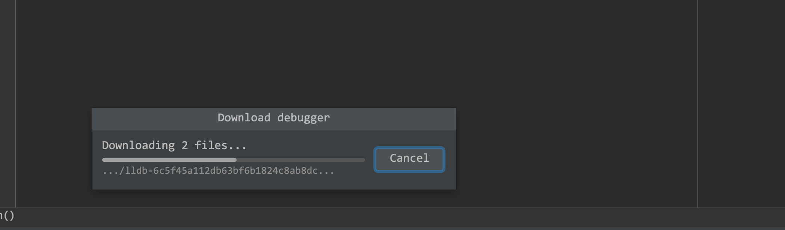Click the Download debugger title bar

tap(274, 119)
